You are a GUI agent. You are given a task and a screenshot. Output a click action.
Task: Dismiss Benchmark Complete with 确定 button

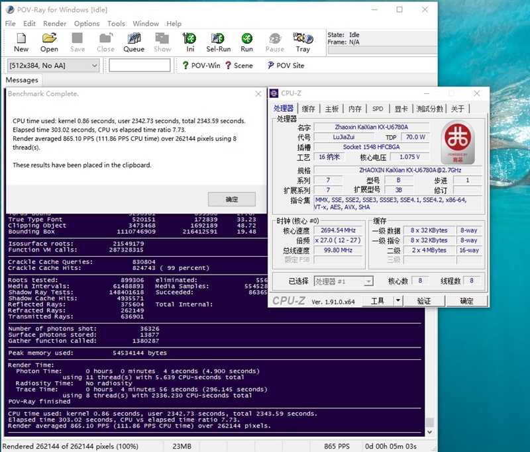(231, 200)
